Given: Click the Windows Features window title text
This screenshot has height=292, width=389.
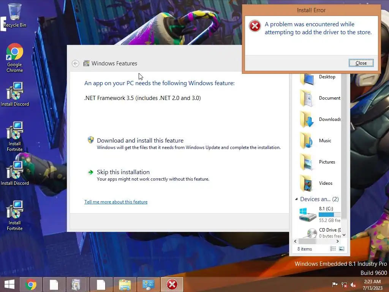Looking at the screenshot, I should [x=114, y=63].
